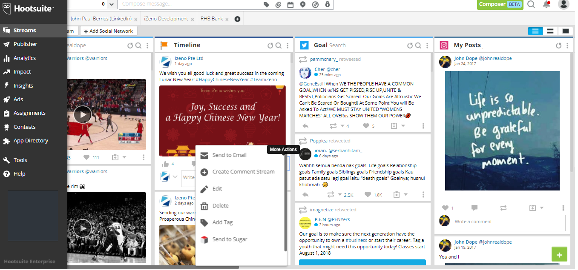Image resolution: width=578 pixels, height=270 pixels.
Task: Click the Contests icon in sidebar
Action: pos(6,127)
